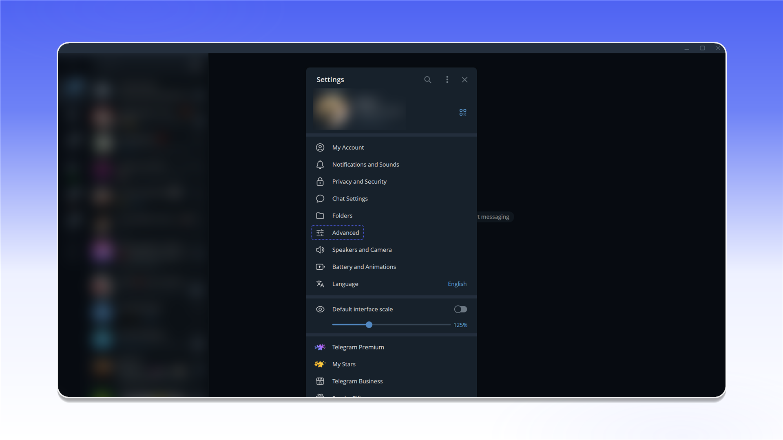Click the Folders folder icon
This screenshot has width=783, height=440.
click(320, 216)
